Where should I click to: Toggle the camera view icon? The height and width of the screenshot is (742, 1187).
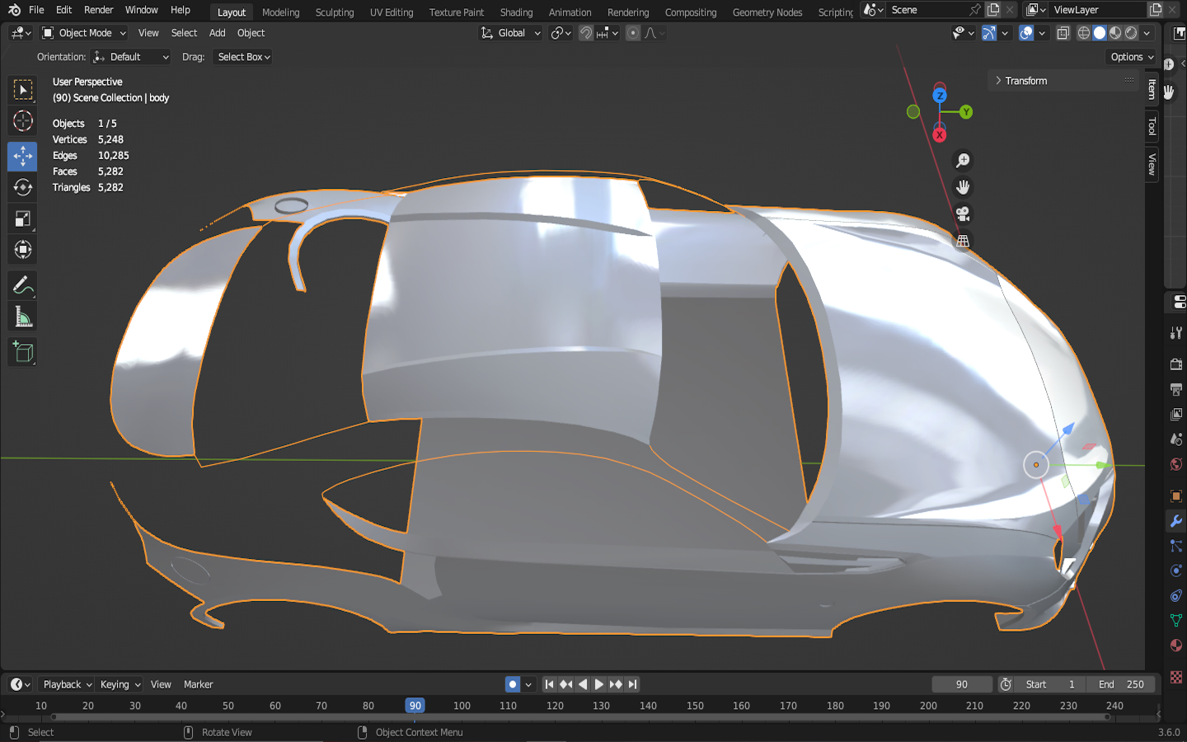pyautogui.click(x=963, y=214)
